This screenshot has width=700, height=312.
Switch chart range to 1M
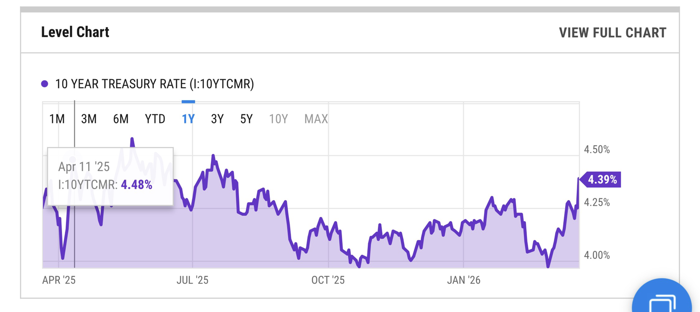(x=57, y=119)
